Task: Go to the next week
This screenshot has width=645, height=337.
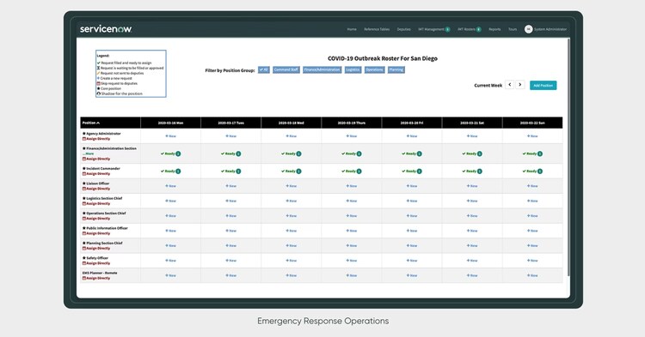Action: click(x=520, y=84)
